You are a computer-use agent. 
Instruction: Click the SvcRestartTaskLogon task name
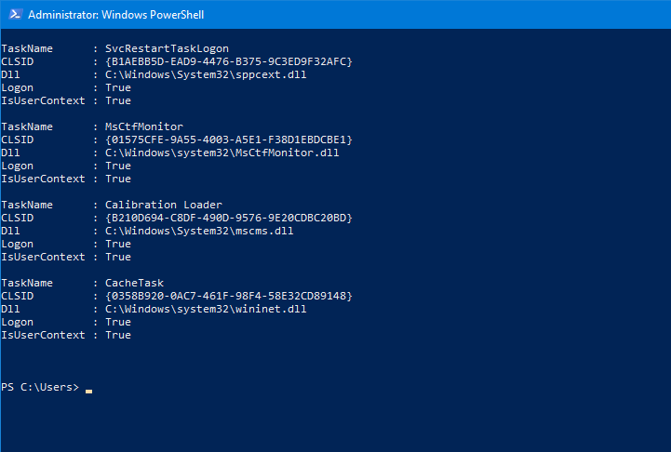pos(167,48)
